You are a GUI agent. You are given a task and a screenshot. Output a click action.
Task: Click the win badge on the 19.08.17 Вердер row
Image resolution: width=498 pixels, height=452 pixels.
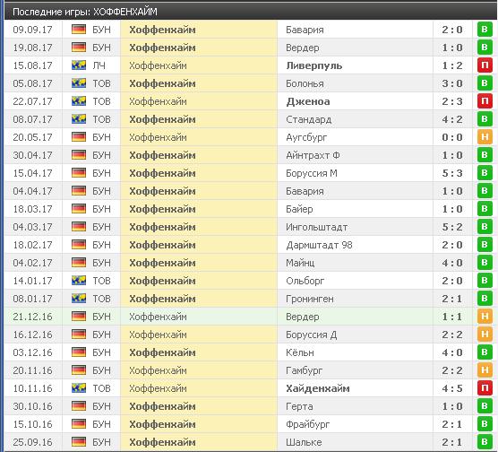[485, 48]
